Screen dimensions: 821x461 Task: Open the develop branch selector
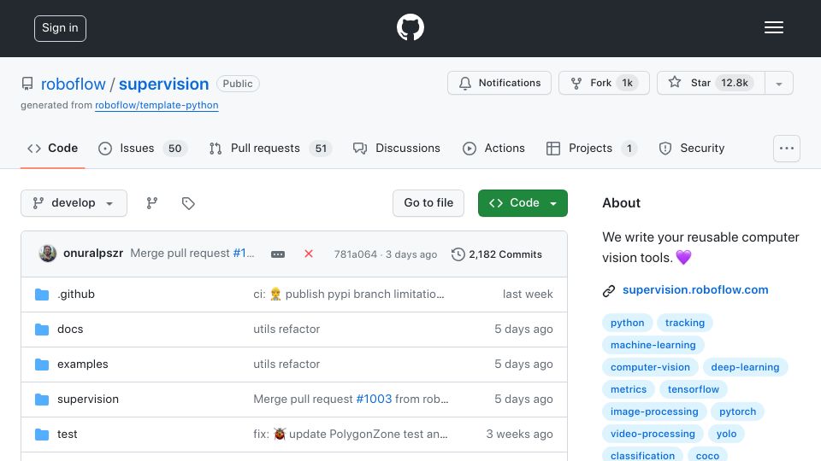(x=74, y=203)
